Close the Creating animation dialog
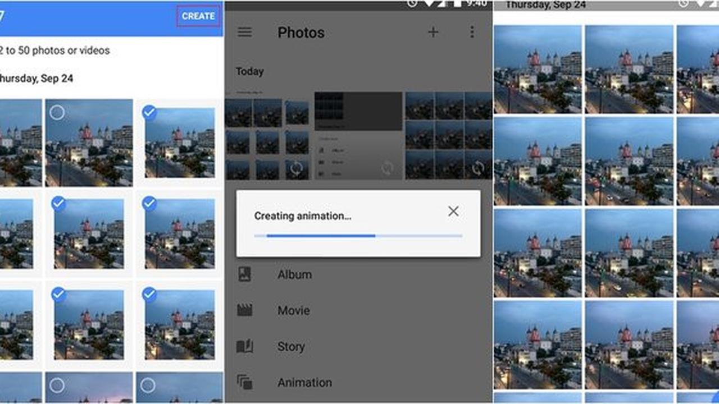The image size is (719, 404). 453,211
